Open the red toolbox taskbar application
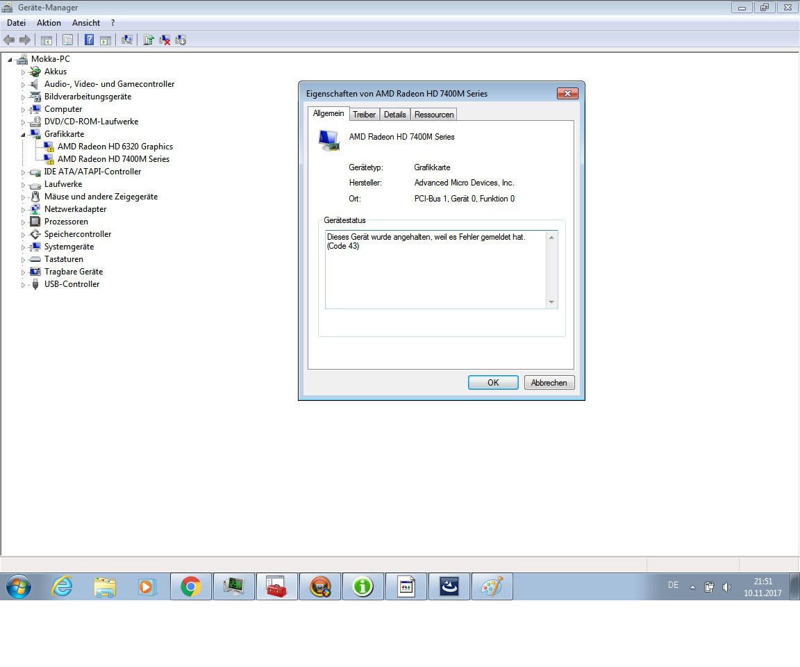The image size is (800, 667). [x=276, y=586]
